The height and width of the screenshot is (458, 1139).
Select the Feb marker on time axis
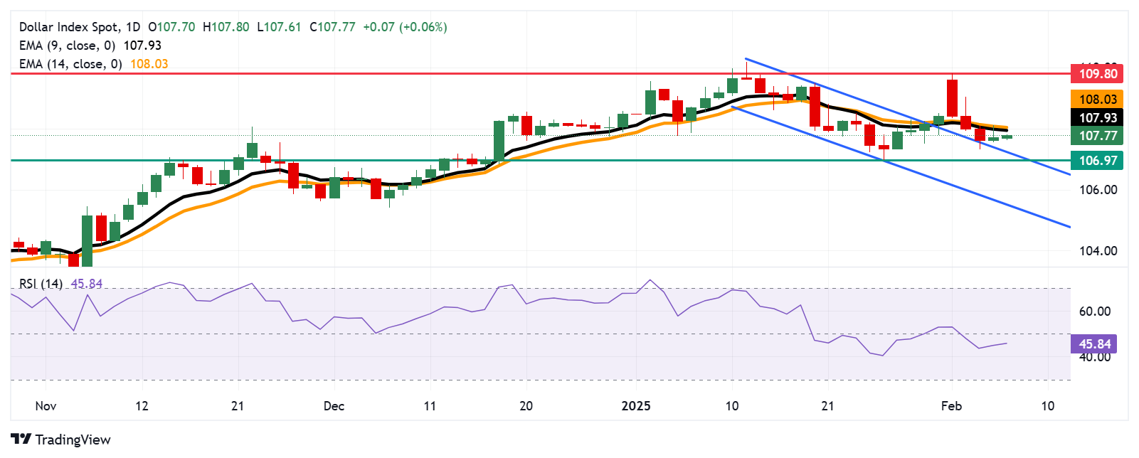(x=951, y=406)
